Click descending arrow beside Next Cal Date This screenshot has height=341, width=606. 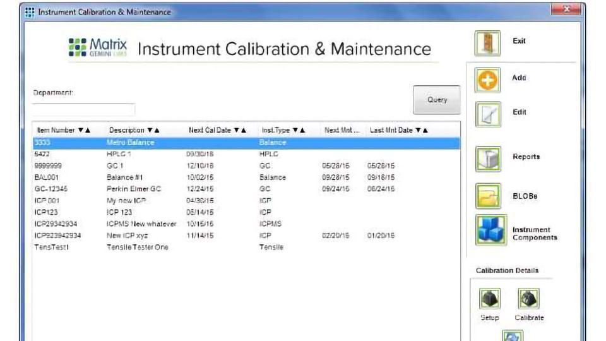pyautogui.click(x=237, y=130)
